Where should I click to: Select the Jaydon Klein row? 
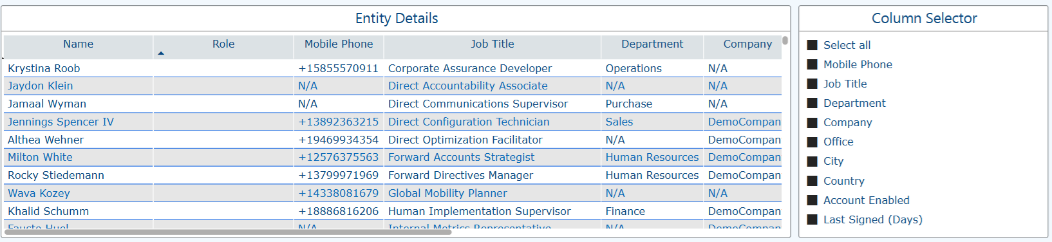pos(393,86)
